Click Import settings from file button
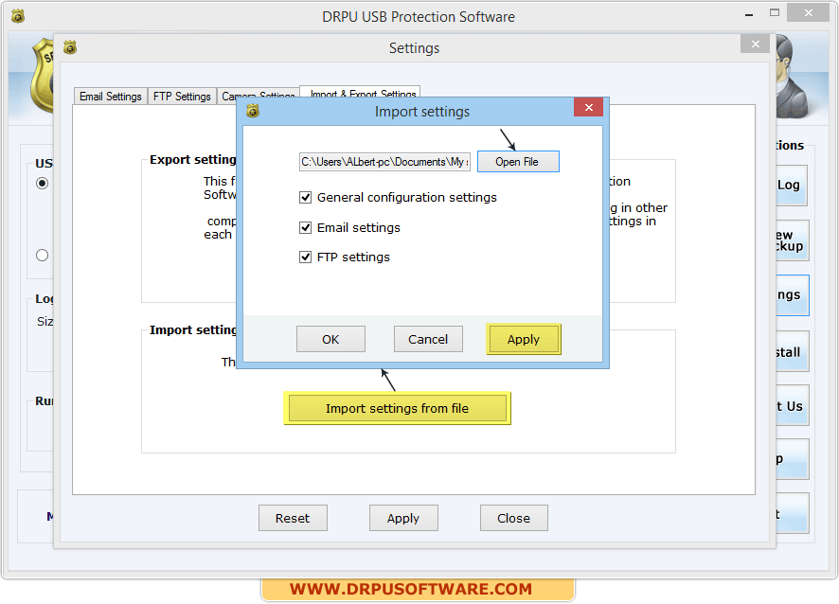The width and height of the screenshot is (839, 604). point(397,408)
